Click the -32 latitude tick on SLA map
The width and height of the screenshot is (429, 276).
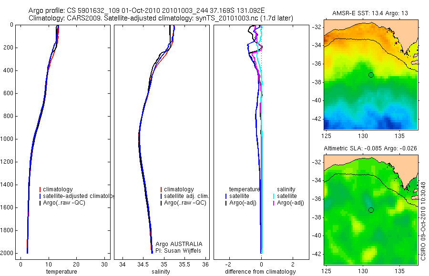[316, 162]
